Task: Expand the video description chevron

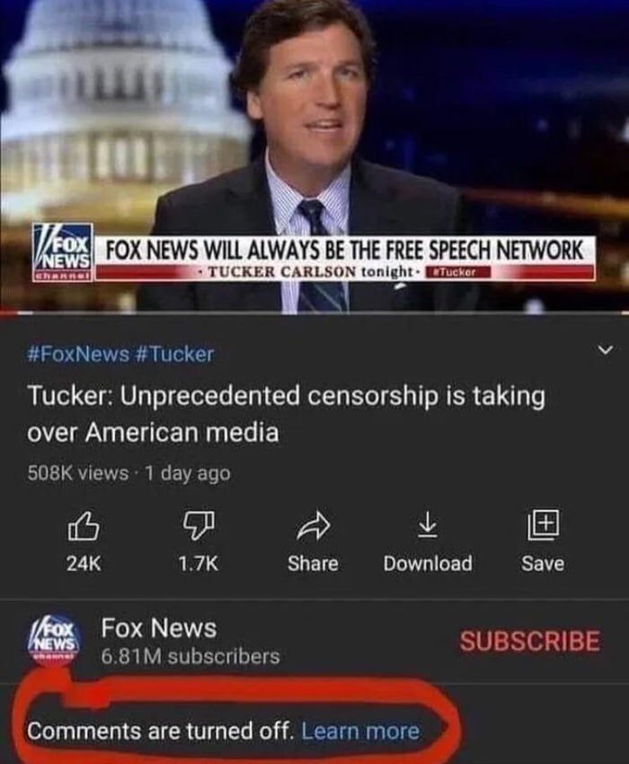Action: pyautogui.click(x=605, y=351)
